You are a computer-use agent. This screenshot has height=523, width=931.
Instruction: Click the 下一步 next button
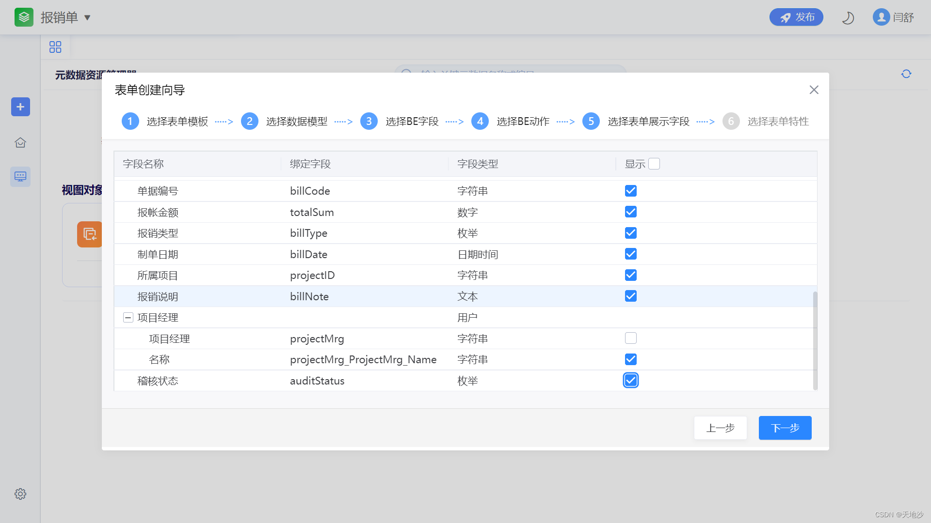[x=785, y=428]
